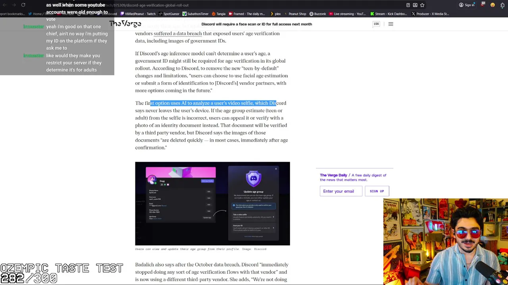Open Producer - X Media Studio bookmark

[430, 14]
